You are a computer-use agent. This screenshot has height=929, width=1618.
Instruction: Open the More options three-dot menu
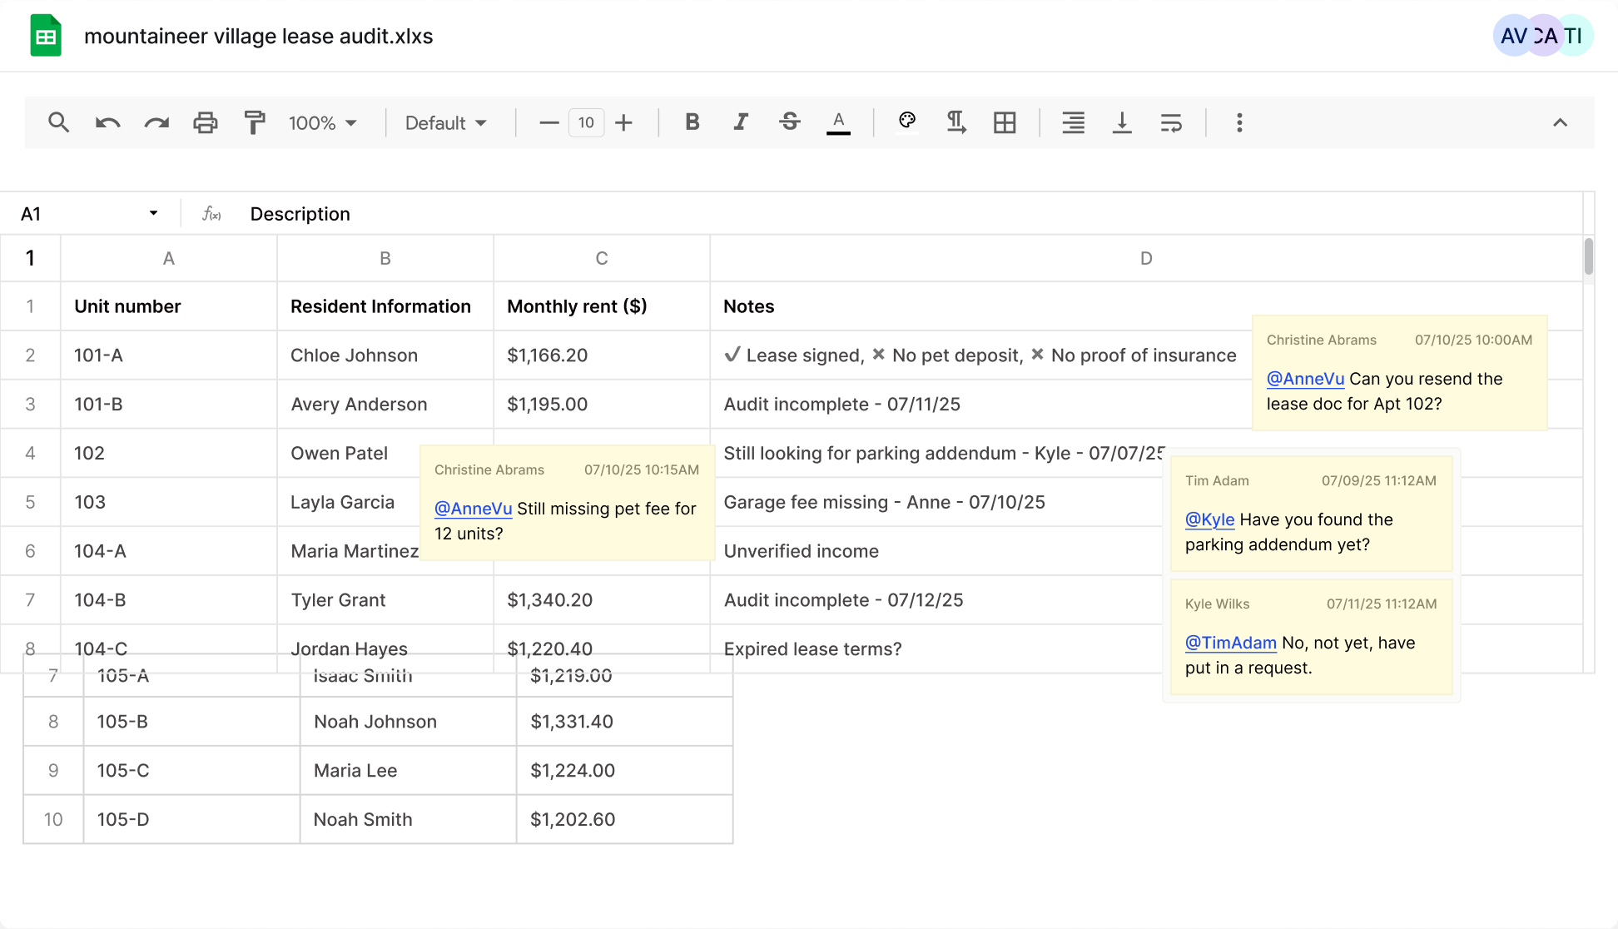1239,122
